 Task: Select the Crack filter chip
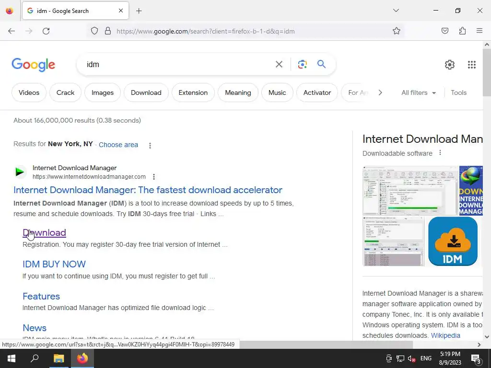coord(65,92)
